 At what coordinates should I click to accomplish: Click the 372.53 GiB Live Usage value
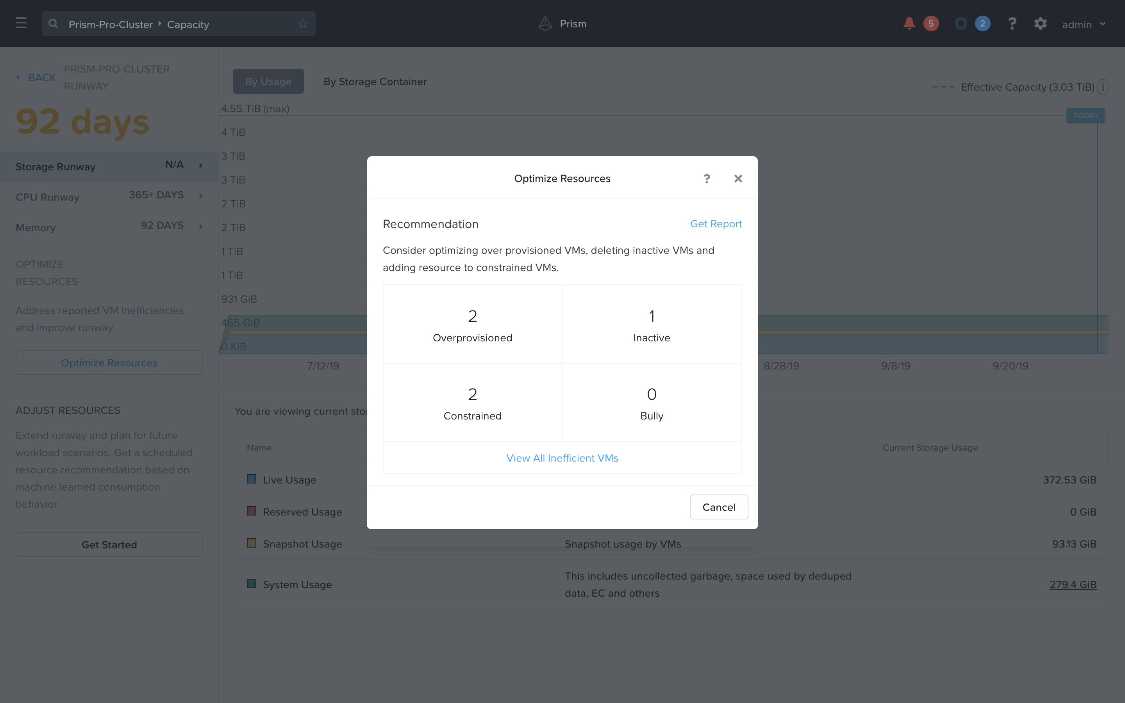tap(1069, 480)
